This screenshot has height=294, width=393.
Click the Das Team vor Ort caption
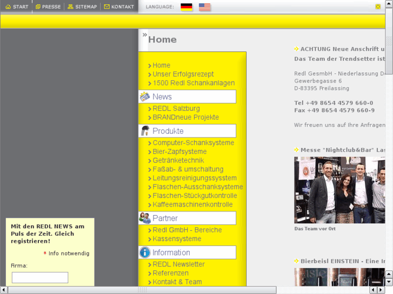pos(315,229)
